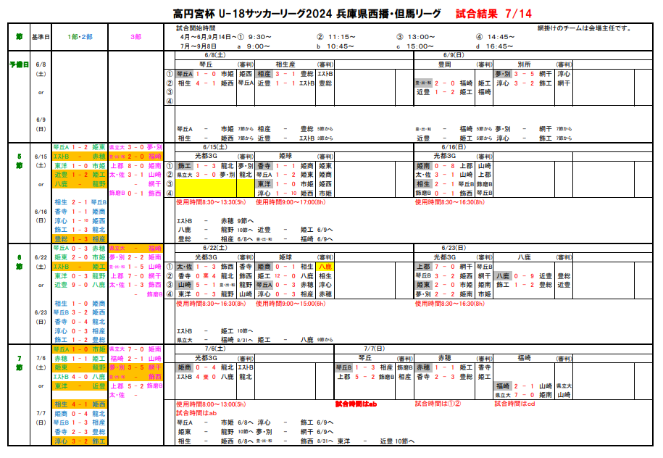Select the "豊岡" venue header

point(444,64)
